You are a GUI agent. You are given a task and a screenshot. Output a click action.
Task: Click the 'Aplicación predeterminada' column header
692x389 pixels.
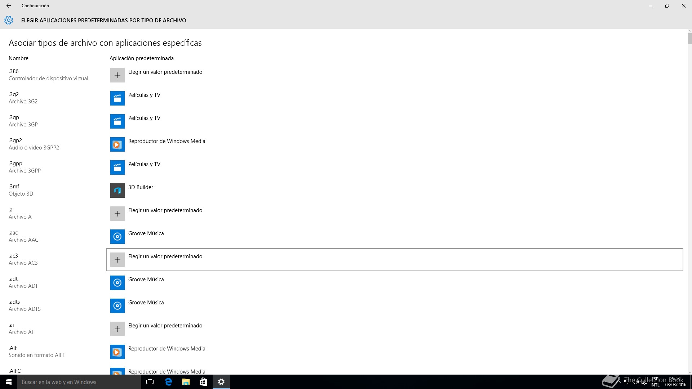(142, 58)
